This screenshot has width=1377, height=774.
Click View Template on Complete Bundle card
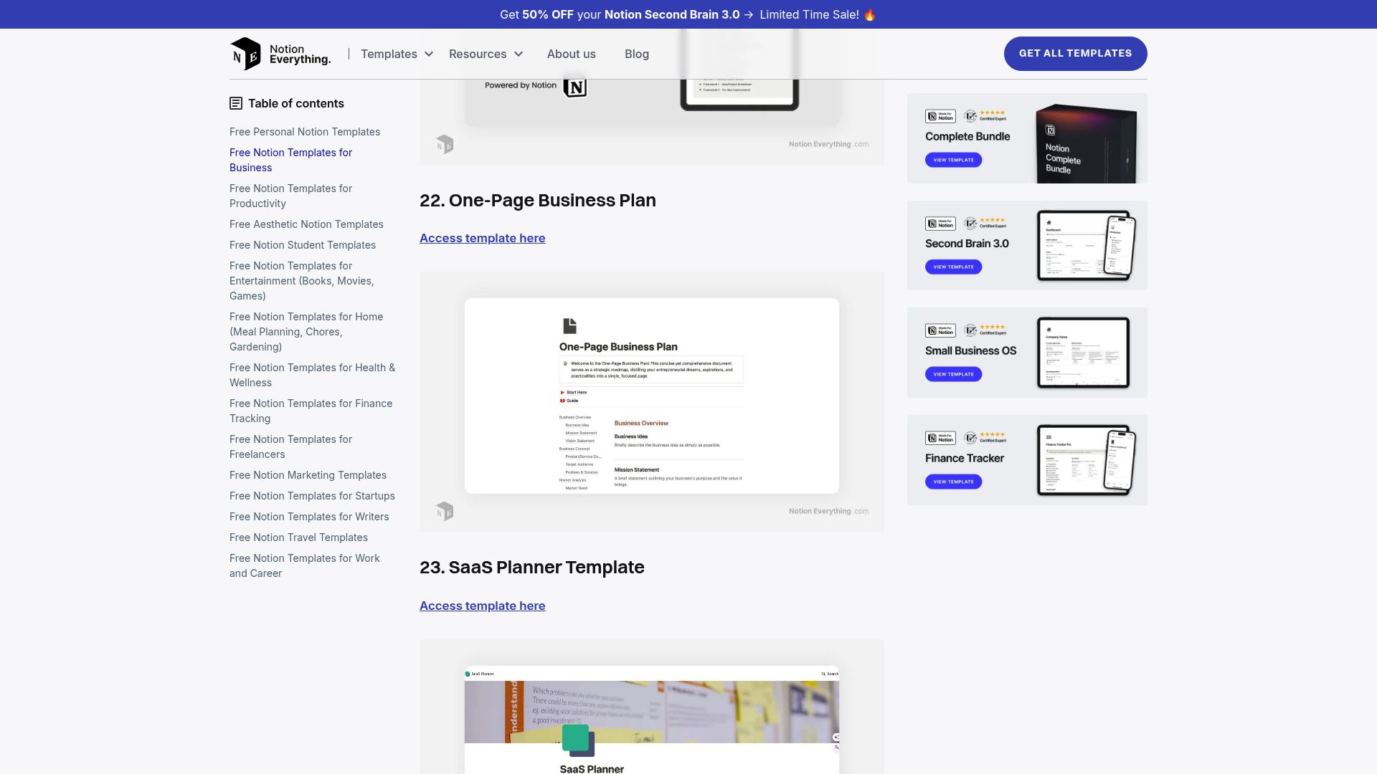tap(953, 160)
